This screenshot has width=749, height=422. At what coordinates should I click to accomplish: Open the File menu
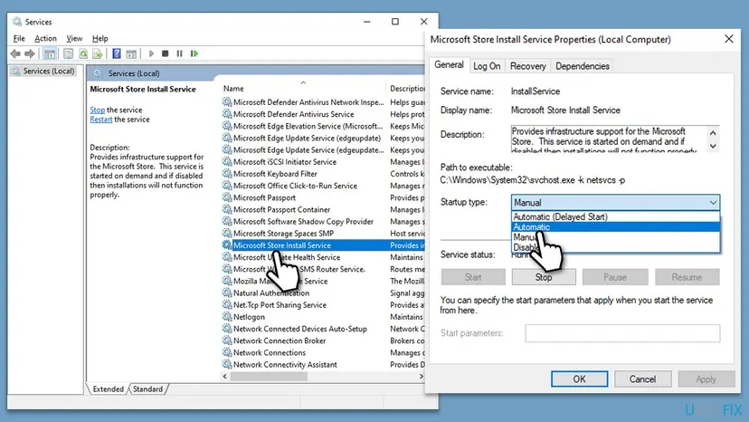(19, 38)
